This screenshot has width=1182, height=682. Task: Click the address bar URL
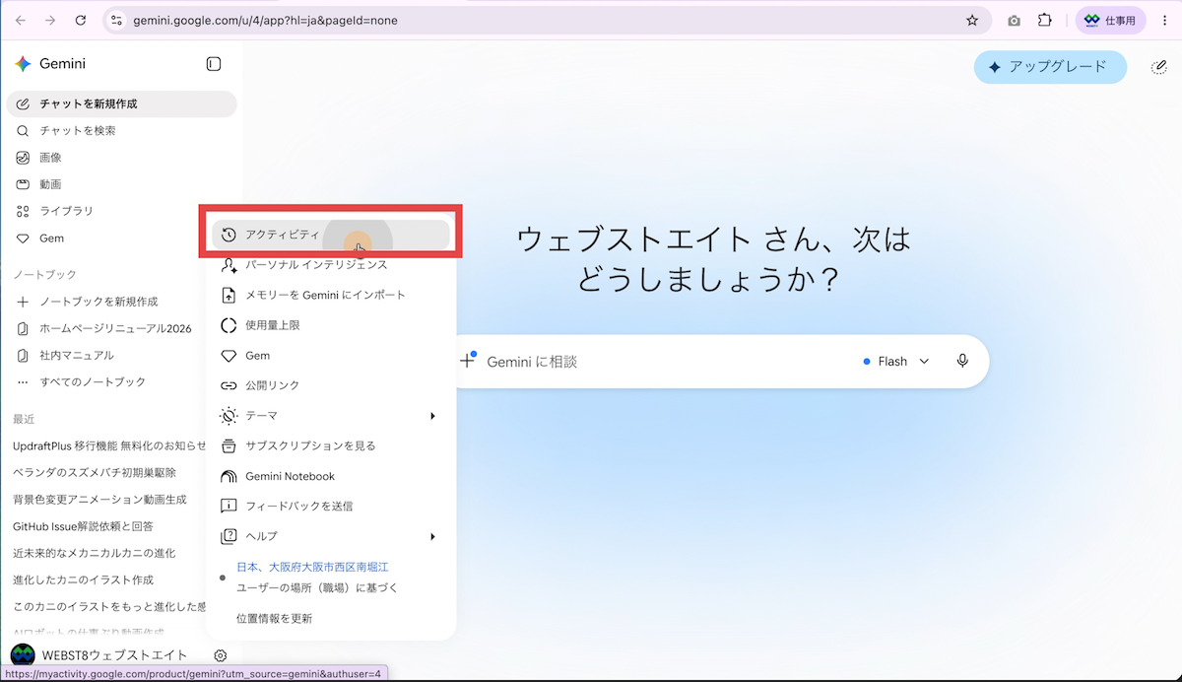[266, 20]
